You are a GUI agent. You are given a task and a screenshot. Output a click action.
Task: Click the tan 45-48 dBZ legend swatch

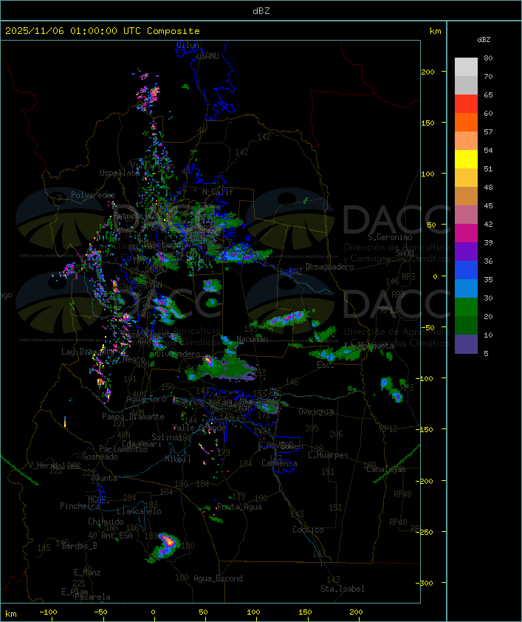pyautogui.click(x=466, y=196)
